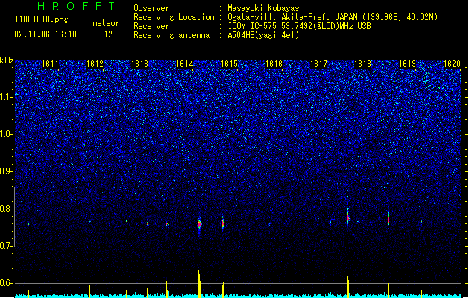
Task: Click the tall meteor echo before 1618
Action: 348,218
